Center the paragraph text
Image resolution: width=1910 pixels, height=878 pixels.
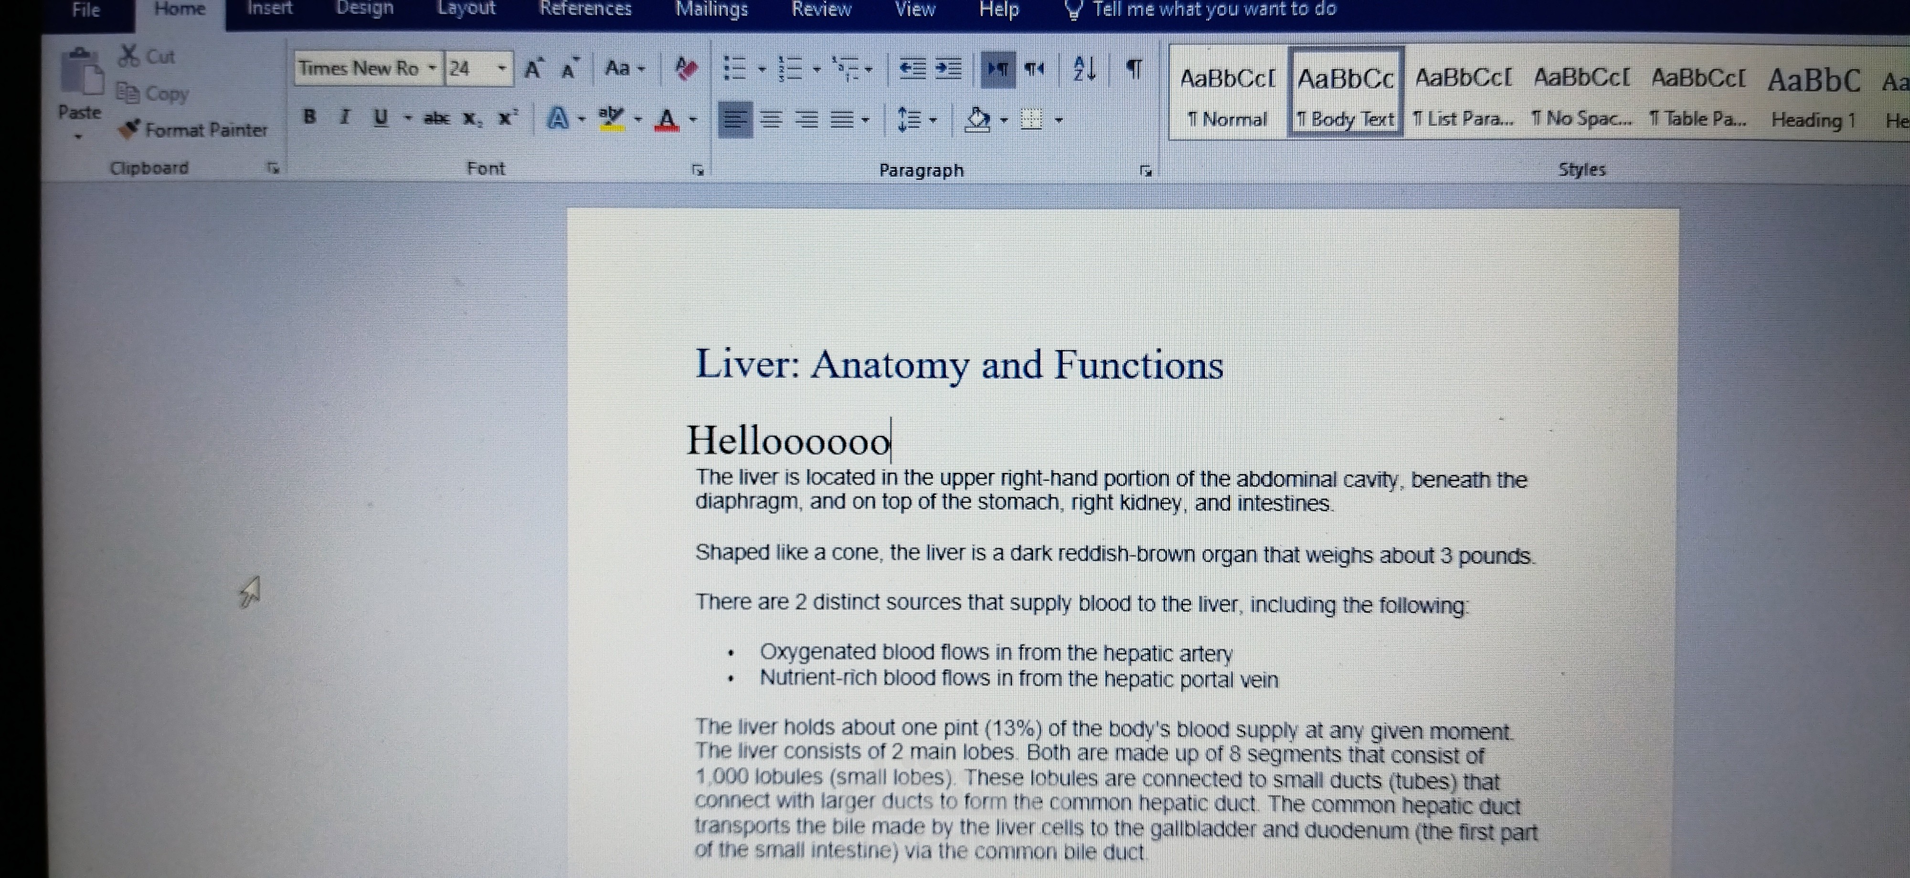point(772,119)
